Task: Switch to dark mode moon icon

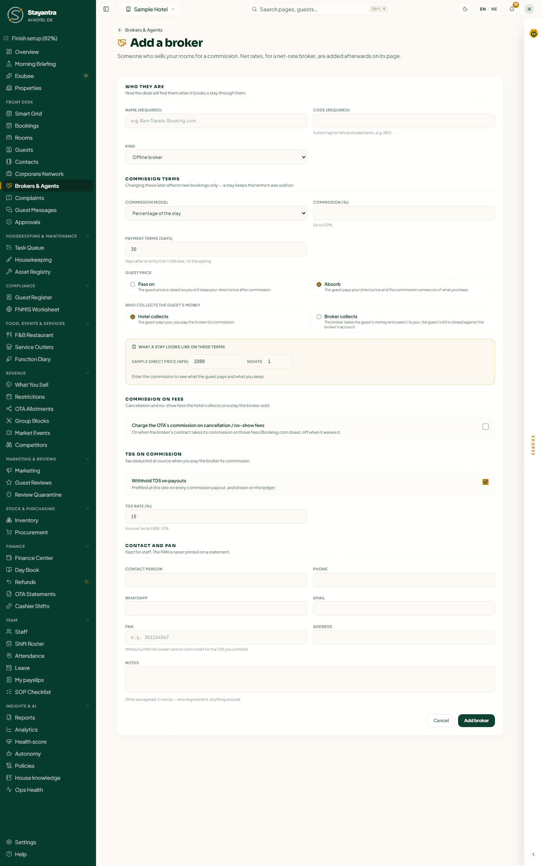Action: pyautogui.click(x=465, y=9)
